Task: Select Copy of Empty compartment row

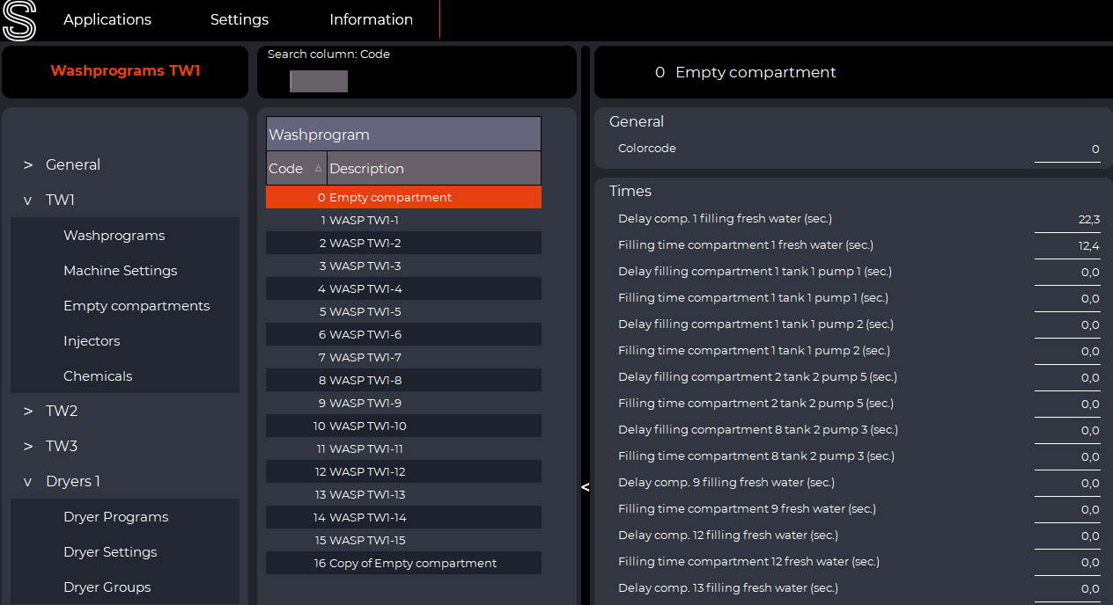Action: coord(403,564)
